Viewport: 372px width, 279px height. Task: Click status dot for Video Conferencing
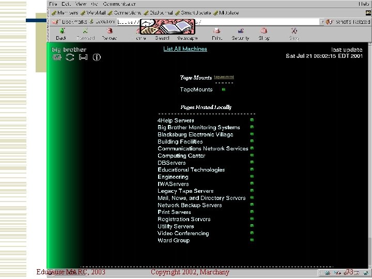pos(252,233)
